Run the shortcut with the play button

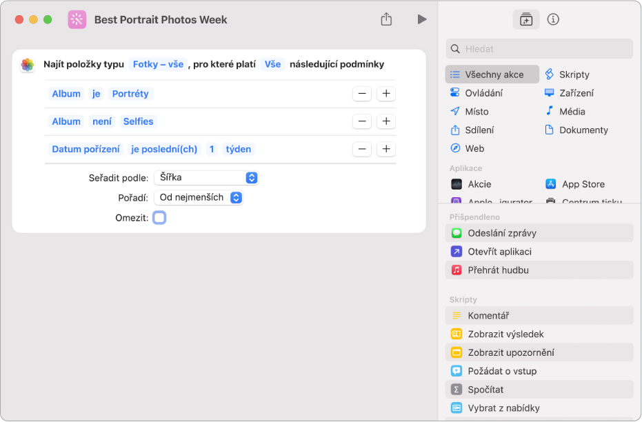coord(422,19)
